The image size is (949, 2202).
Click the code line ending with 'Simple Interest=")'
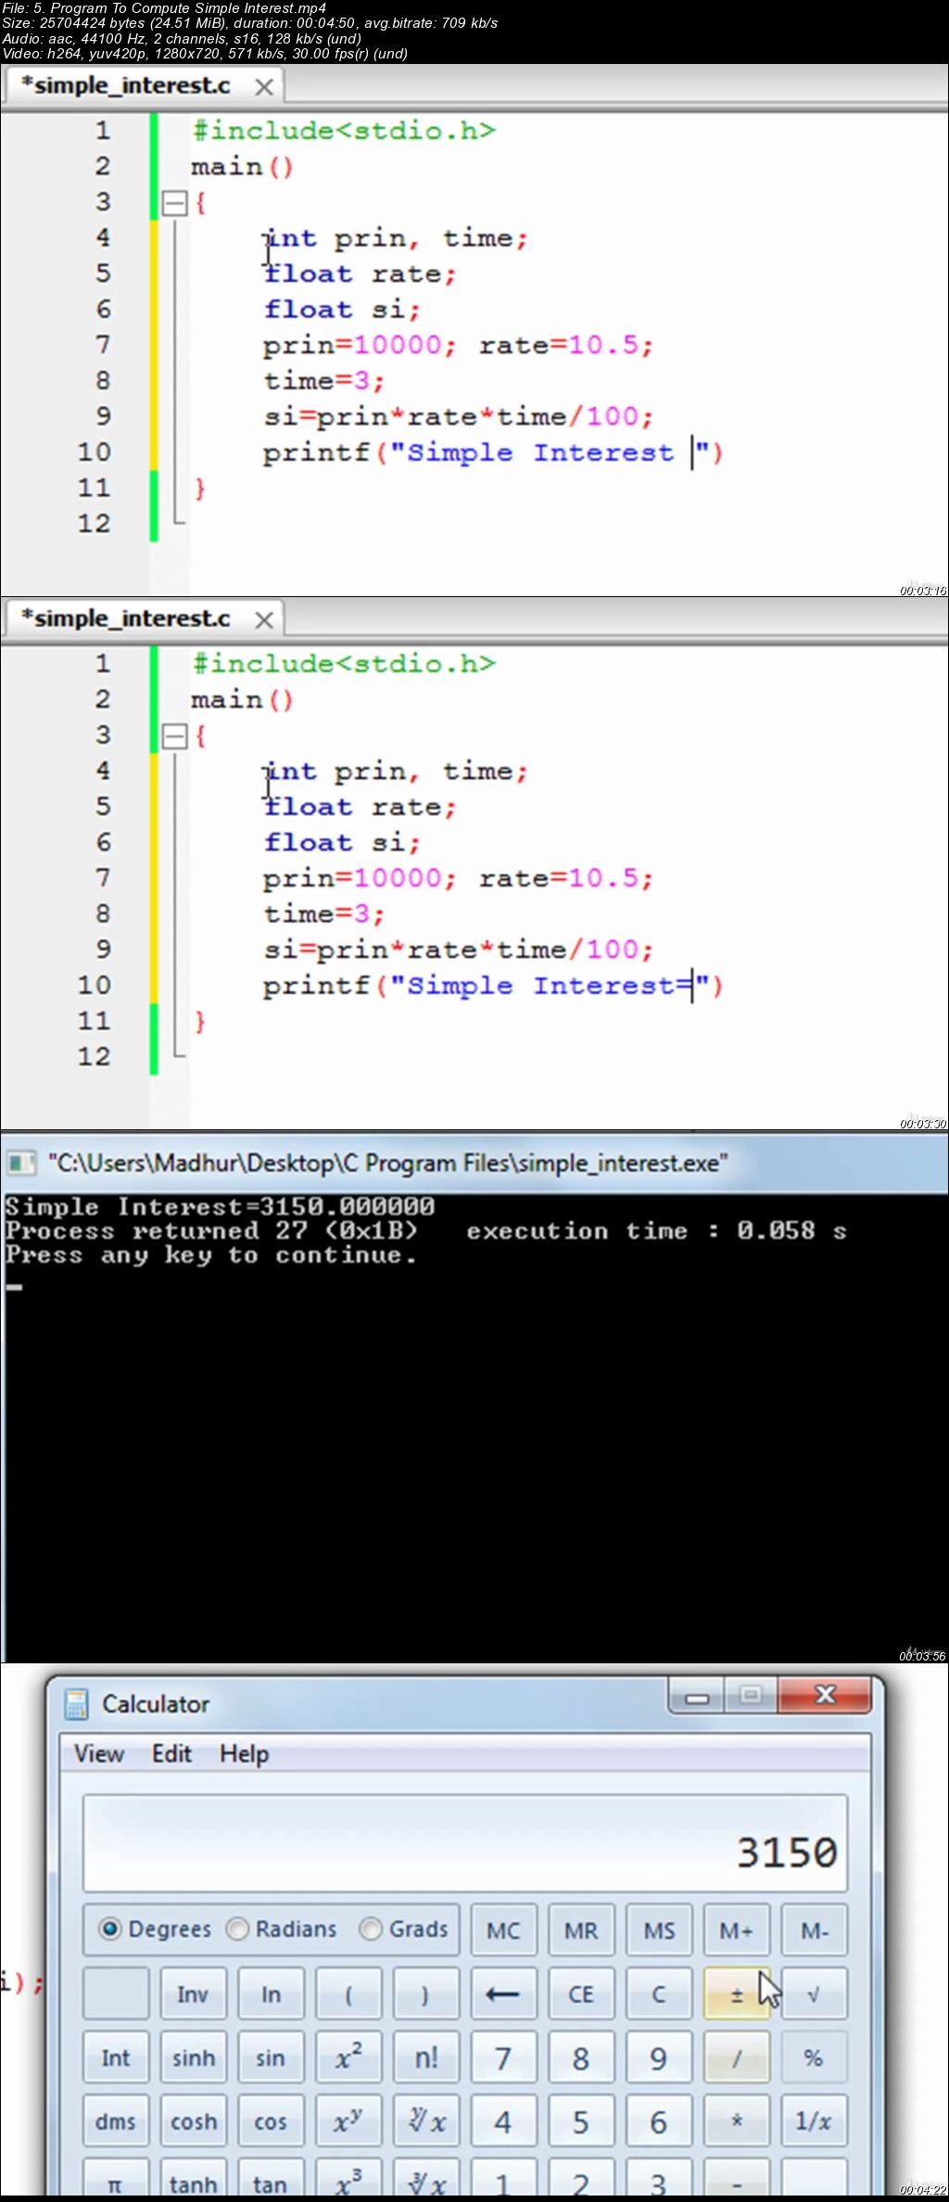coord(492,986)
